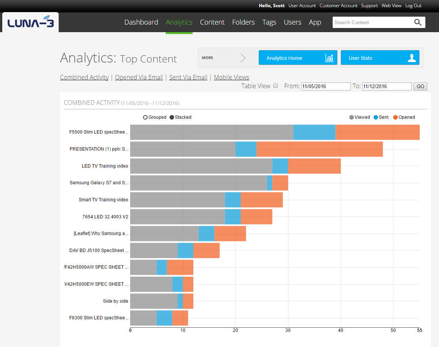Click the MORE label
This screenshot has width=439, height=347.
pyautogui.click(x=207, y=58)
